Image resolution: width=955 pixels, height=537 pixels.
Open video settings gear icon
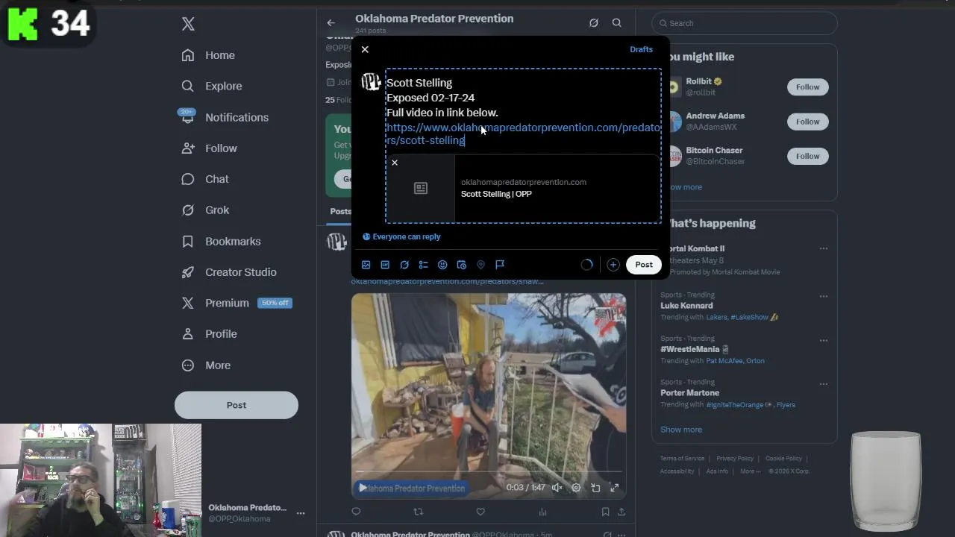pos(576,488)
